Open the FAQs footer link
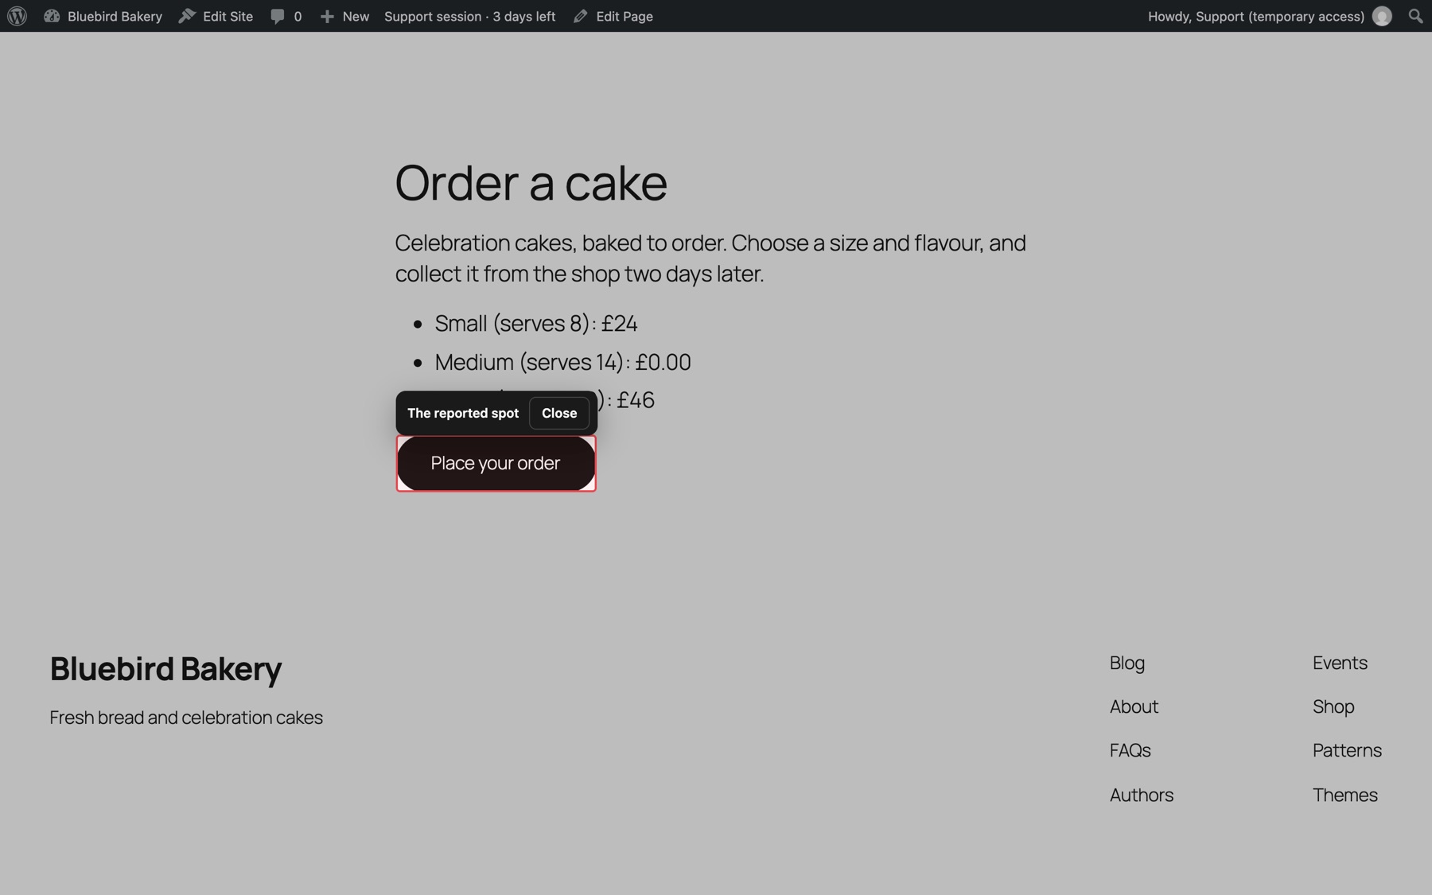The width and height of the screenshot is (1432, 895). (1130, 750)
